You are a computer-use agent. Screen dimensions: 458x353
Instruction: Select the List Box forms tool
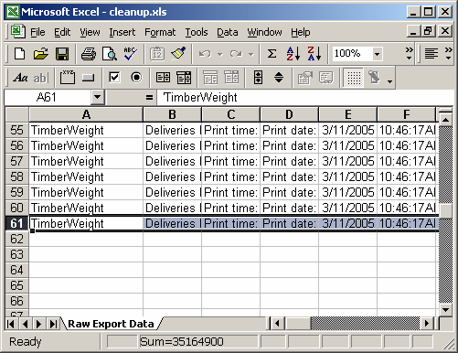[x=163, y=78]
